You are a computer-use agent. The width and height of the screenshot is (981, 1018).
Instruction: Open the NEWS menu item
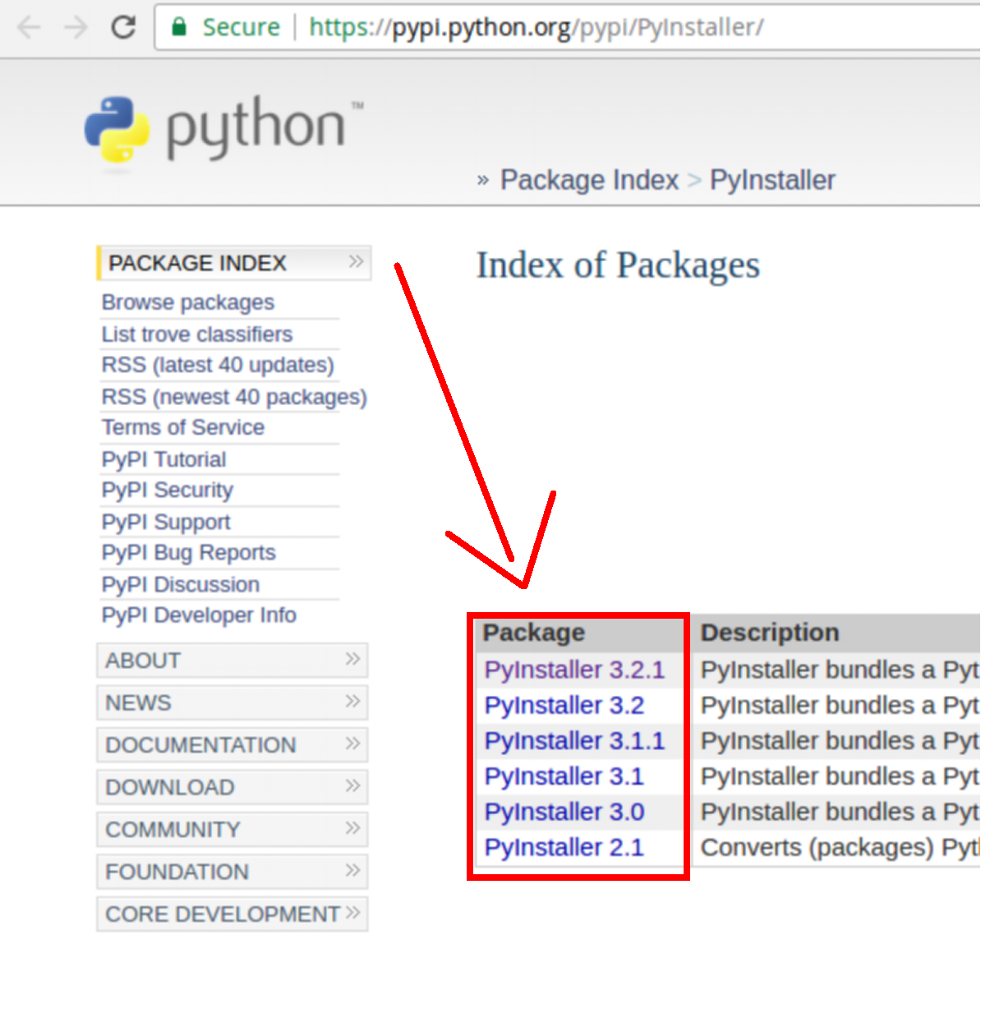click(138, 702)
